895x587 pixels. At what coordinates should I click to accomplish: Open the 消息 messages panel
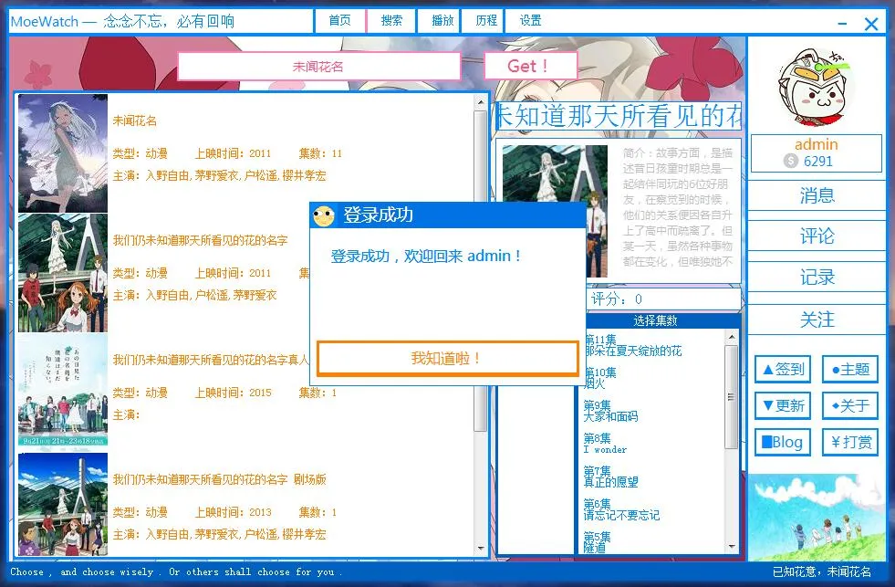click(x=817, y=195)
